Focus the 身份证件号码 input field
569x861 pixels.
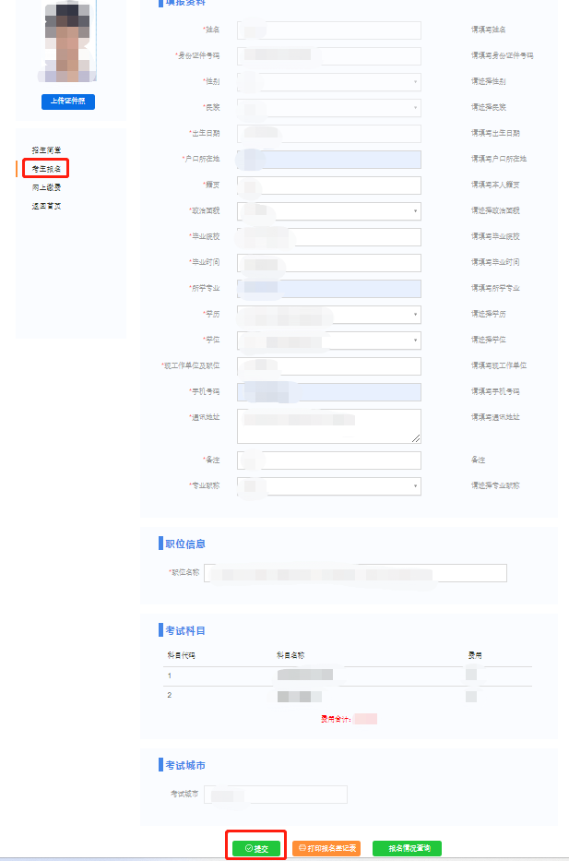point(328,56)
